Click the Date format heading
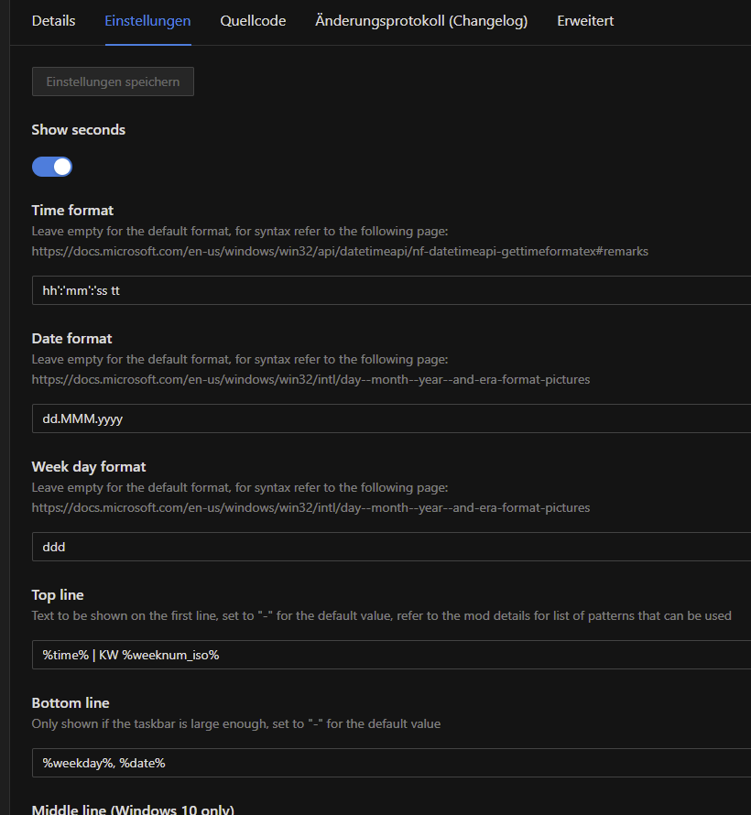 click(x=71, y=339)
